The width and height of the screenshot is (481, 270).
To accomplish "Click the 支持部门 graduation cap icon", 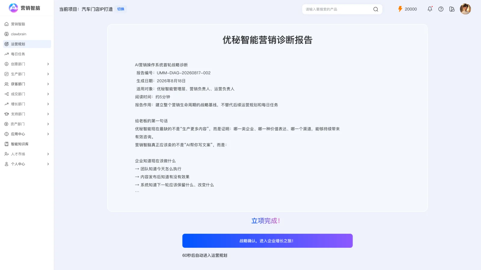I will click(x=7, y=114).
